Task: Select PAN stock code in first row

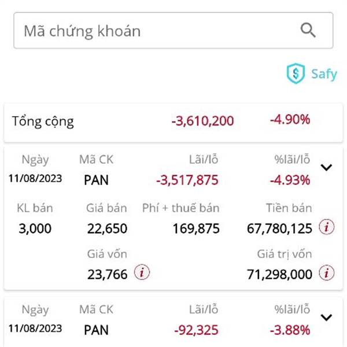Action: (x=96, y=180)
